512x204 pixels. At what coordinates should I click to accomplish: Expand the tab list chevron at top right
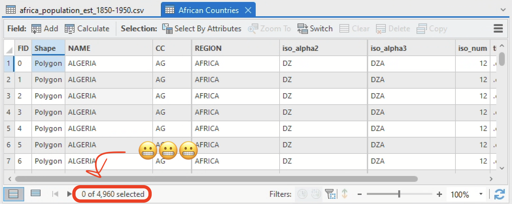coord(503,10)
